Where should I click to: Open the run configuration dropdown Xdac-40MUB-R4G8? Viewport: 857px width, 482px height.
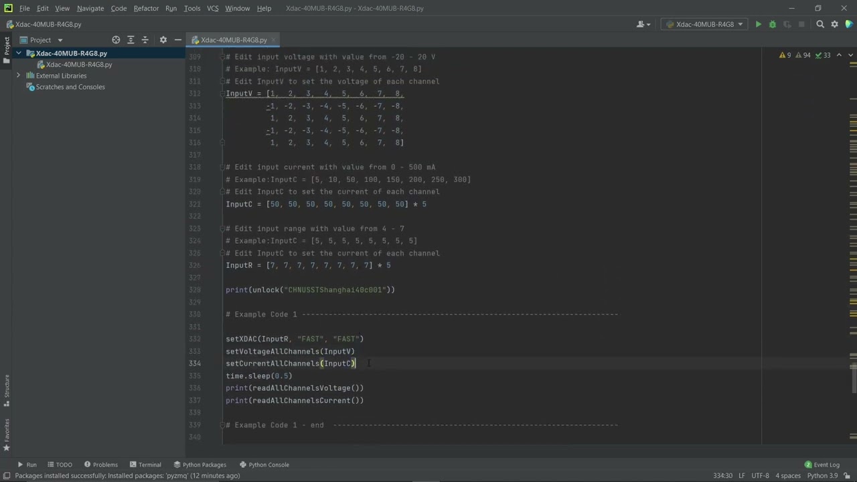coord(704,24)
